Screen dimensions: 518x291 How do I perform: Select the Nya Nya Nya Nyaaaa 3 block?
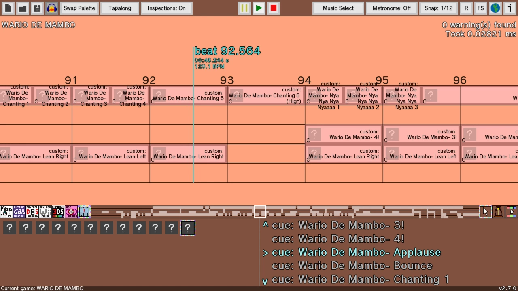tap(402, 95)
